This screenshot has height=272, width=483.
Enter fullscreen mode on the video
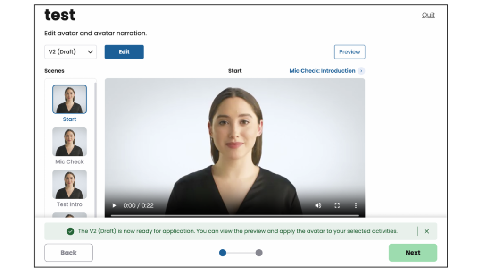click(337, 205)
